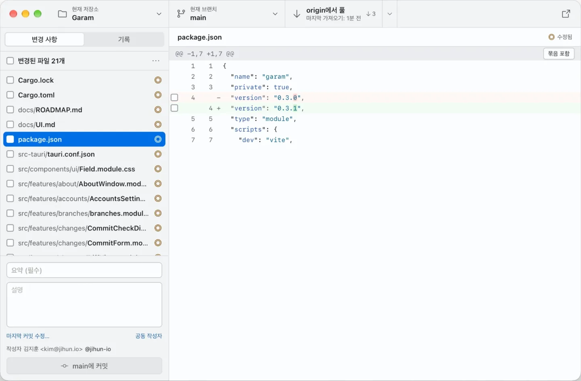Click the modified status icon for docs/UI.md
This screenshot has width=581, height=381.
[158, 124]
